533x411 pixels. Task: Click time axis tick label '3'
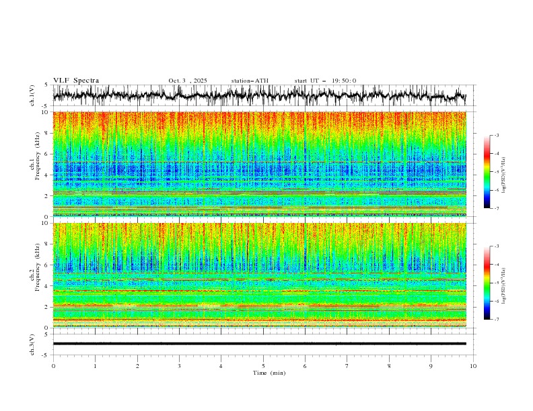coord(179,366)
